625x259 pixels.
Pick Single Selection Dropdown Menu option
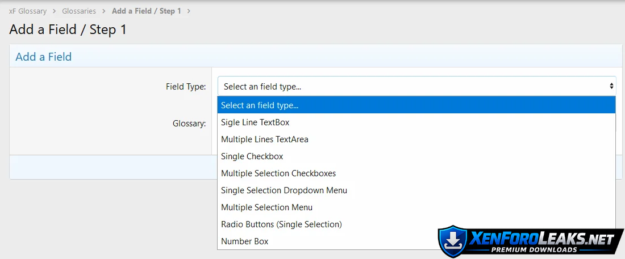[x=284, y=190]
